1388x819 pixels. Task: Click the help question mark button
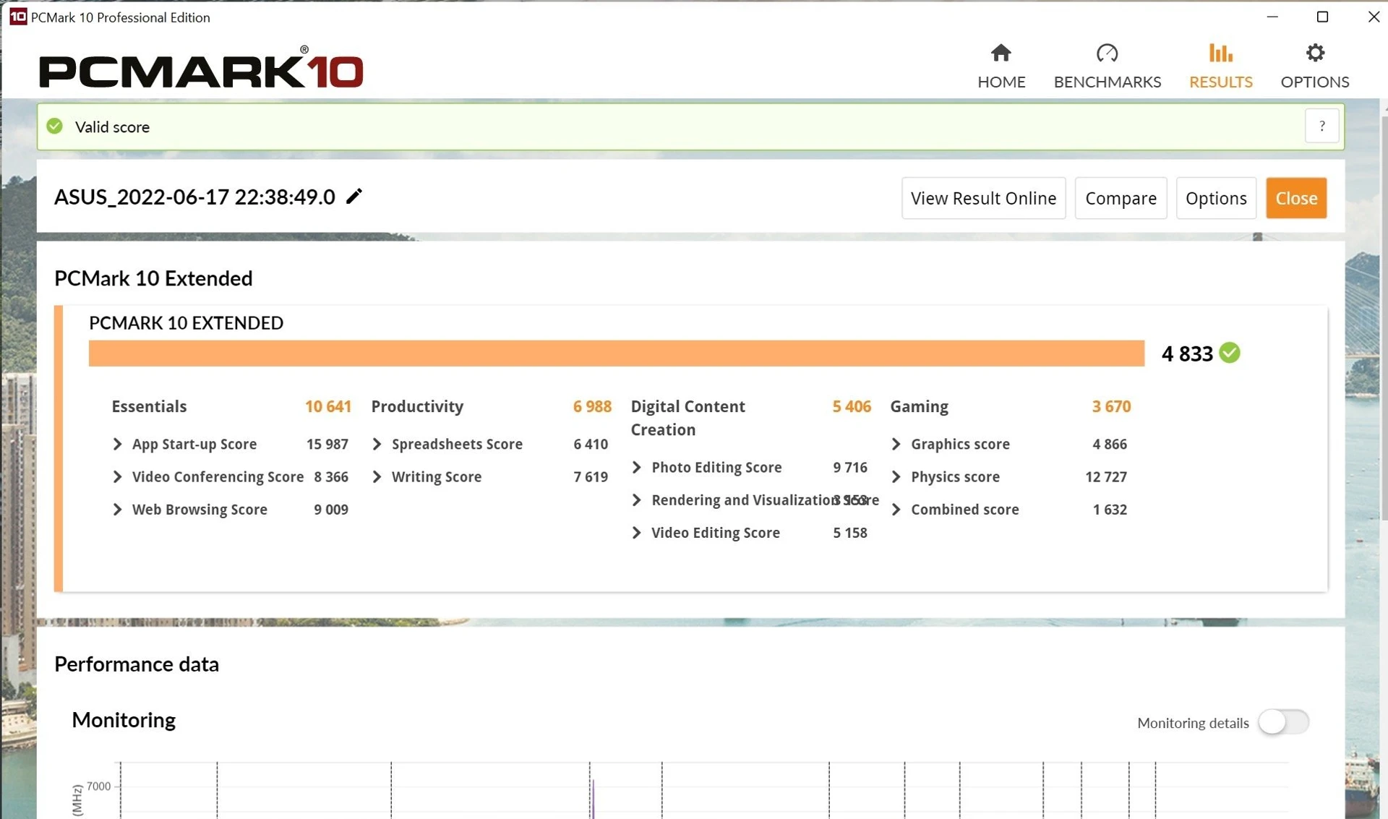pyautogui.click(x=1321, y=126)
